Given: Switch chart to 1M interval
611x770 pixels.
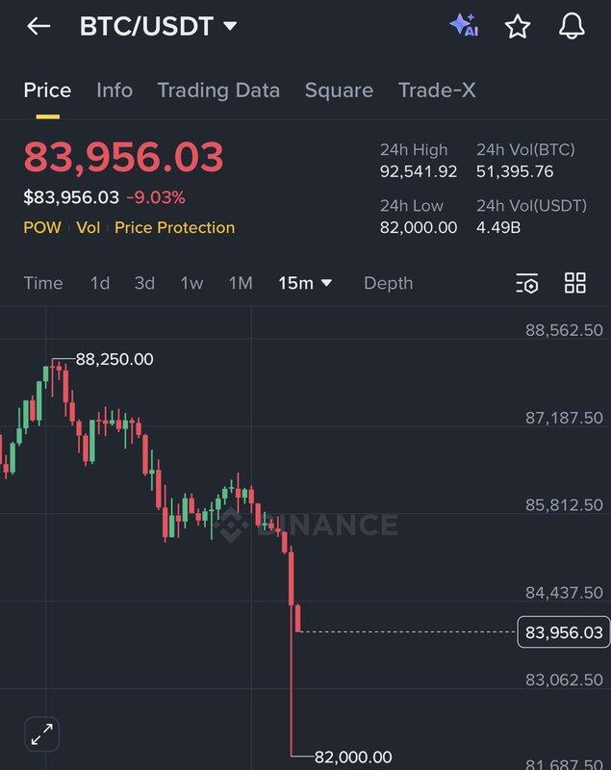Looking at the screenshot, I should coord(241,283).
